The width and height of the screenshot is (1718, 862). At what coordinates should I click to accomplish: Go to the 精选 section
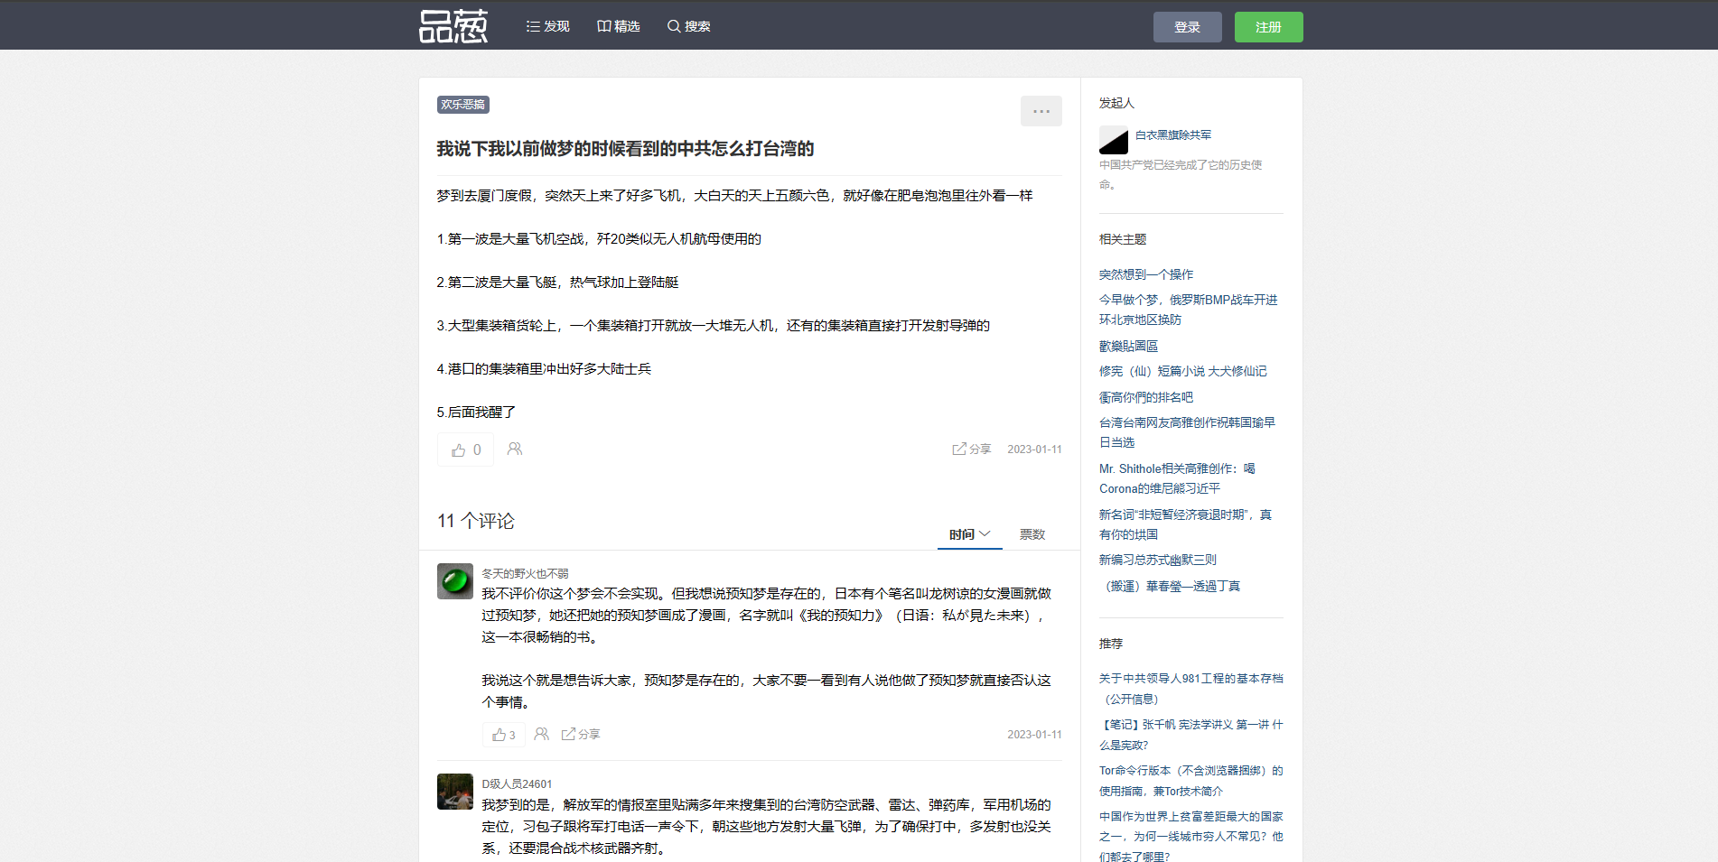618,26
